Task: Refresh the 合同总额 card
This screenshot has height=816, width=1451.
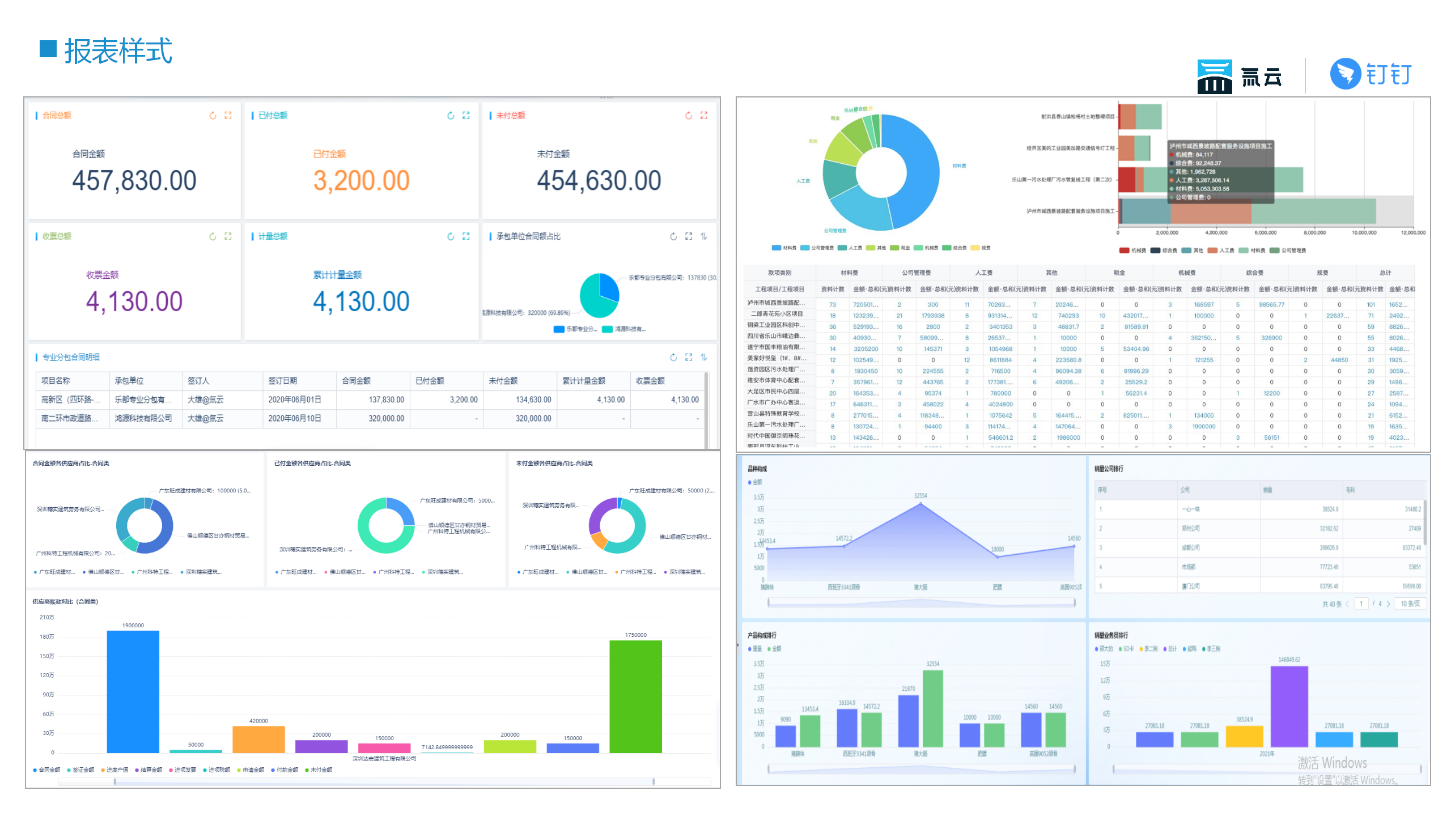Action: pyautogui.click(x=213, y=116)
